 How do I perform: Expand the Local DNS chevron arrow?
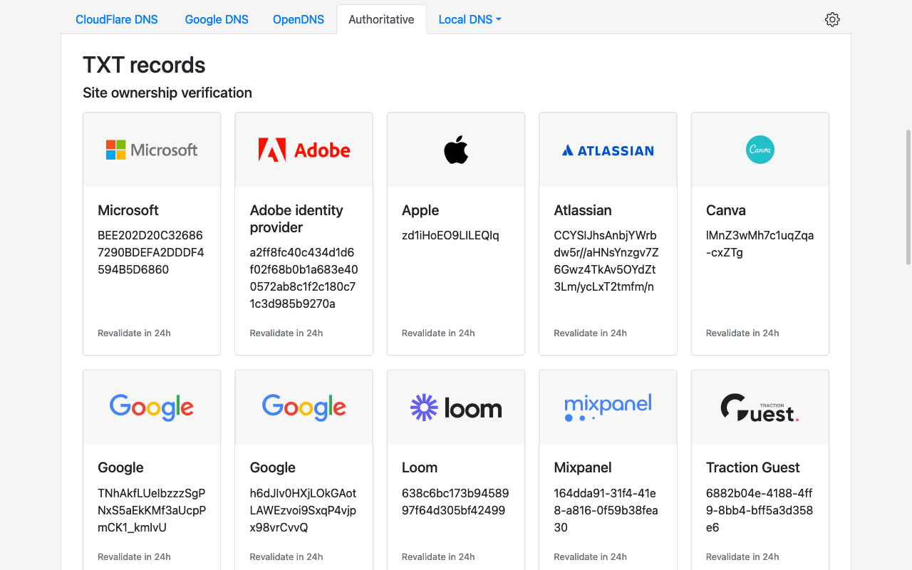499,19
